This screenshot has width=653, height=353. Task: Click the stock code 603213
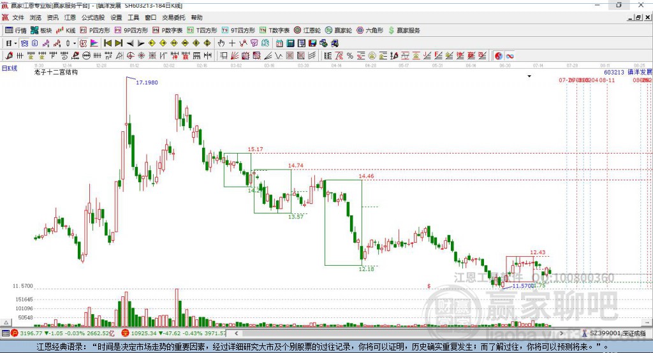coord(614,72)
